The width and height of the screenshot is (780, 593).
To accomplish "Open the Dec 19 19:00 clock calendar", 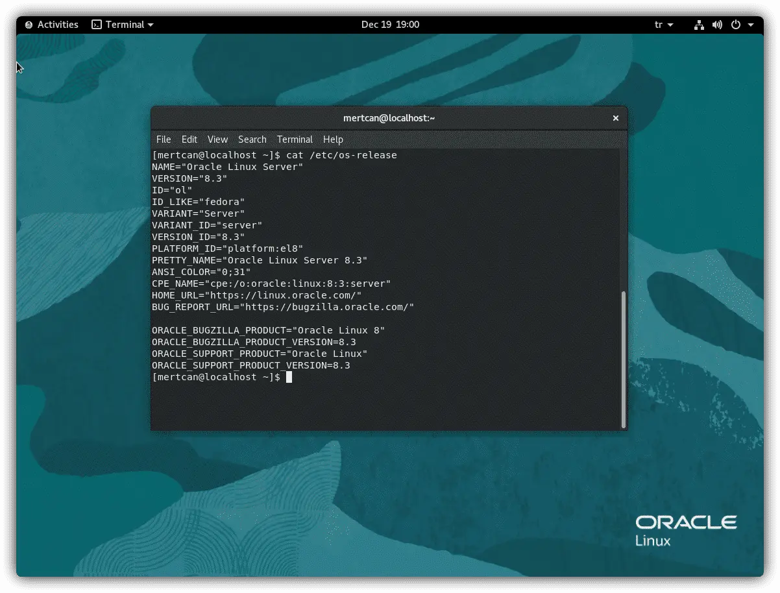I will (x=390, y=25).
